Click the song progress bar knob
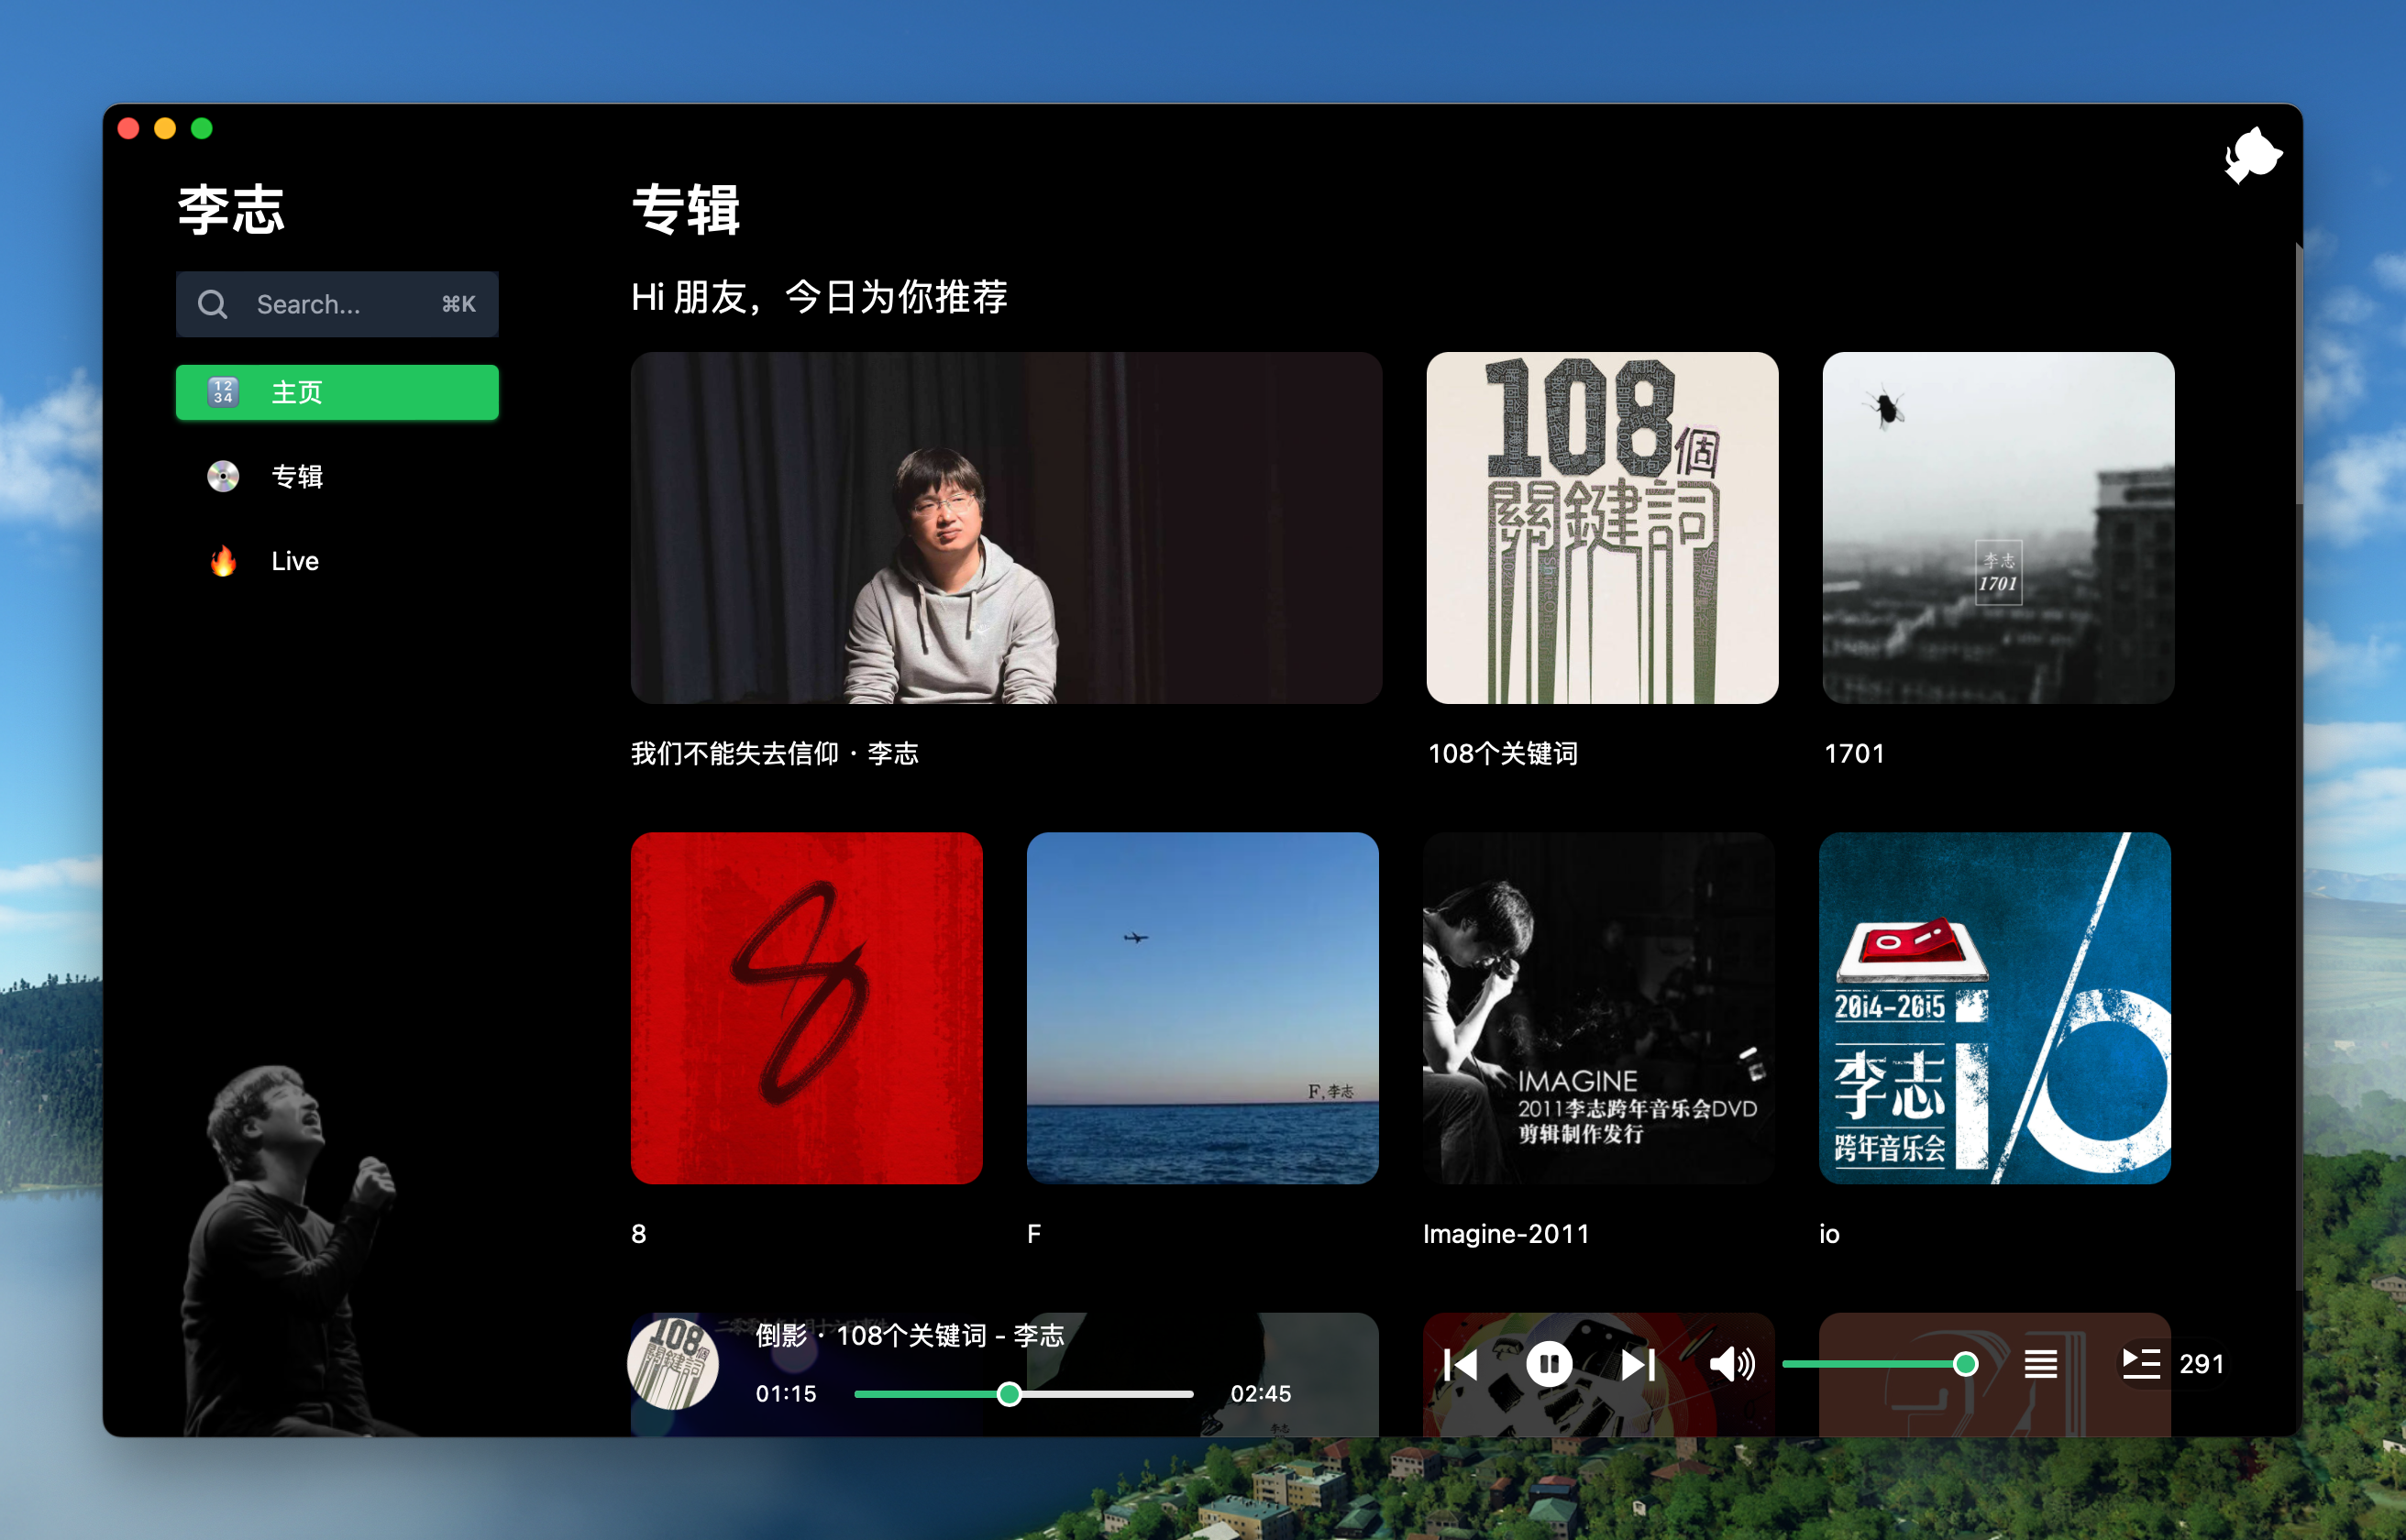The height and width of the screenshot is (1540, 2406). pos(1009,1394)
